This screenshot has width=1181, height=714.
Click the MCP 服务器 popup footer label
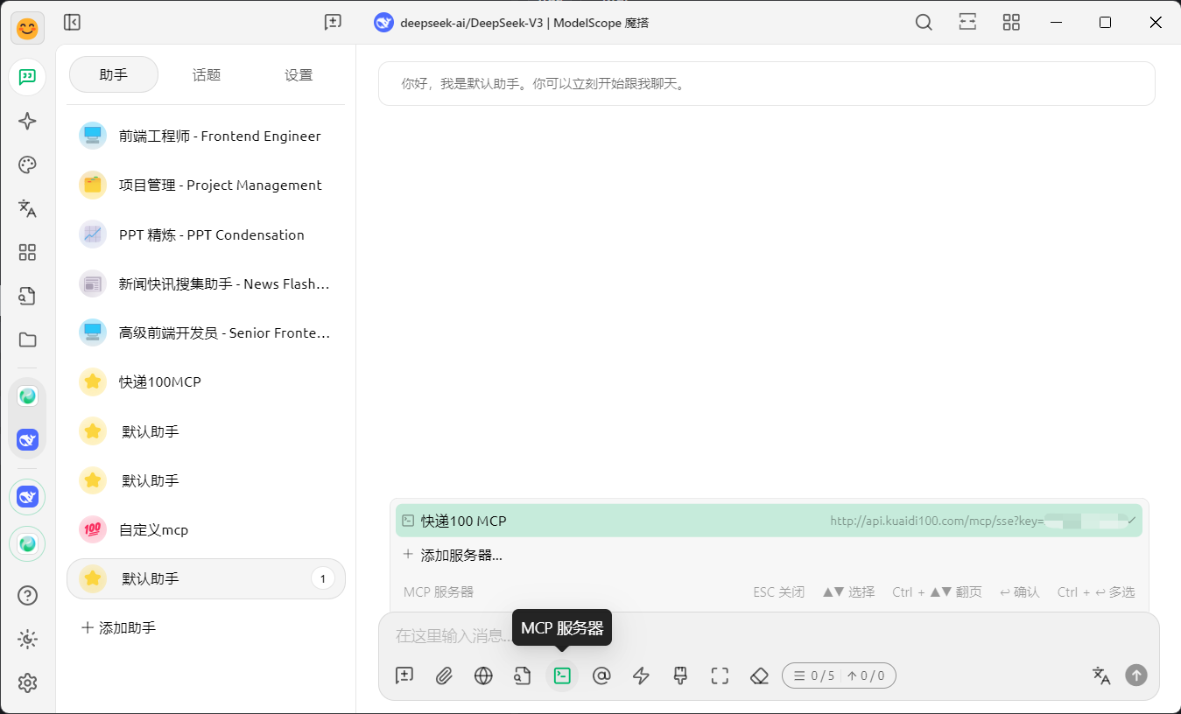[x=439, y=592]
